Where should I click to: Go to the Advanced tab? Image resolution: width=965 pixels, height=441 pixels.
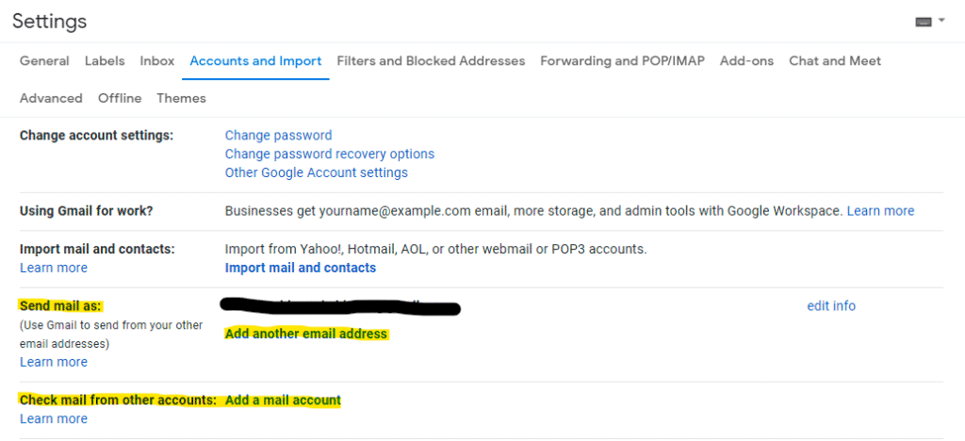(51, 98)
